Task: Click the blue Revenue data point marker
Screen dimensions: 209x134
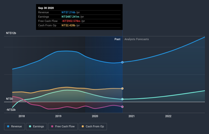Action: point(122,62)
